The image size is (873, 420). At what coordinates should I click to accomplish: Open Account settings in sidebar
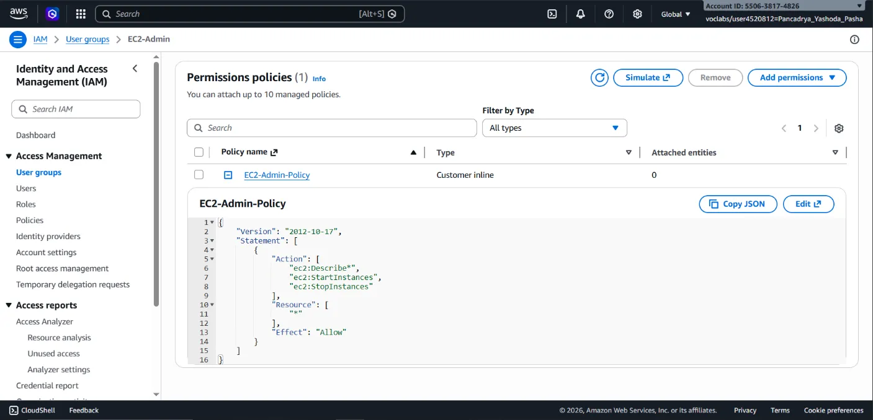47,253
